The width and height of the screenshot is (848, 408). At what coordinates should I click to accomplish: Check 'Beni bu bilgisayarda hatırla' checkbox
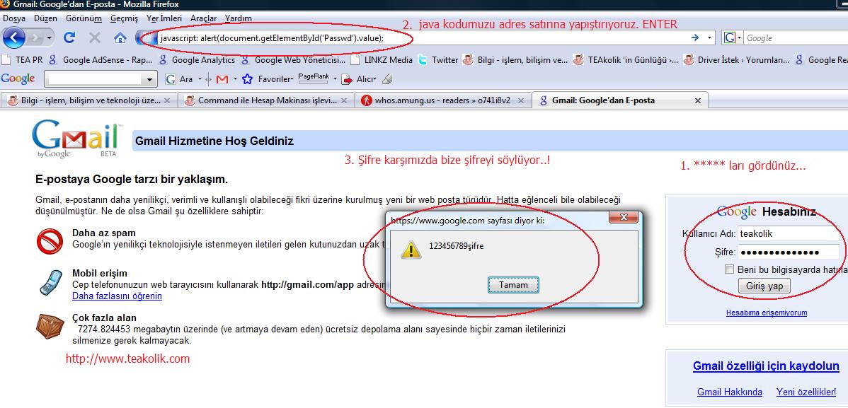click(730, 269)
